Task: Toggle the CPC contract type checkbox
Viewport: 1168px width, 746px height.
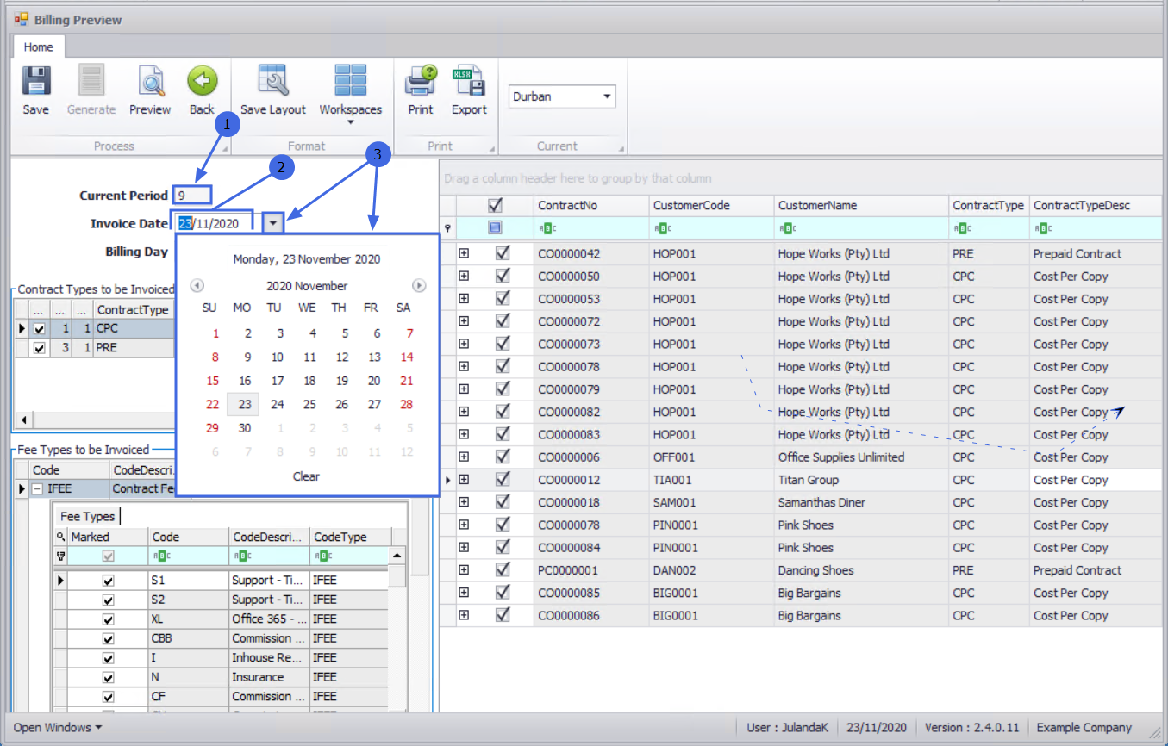Action: (39, 328)
